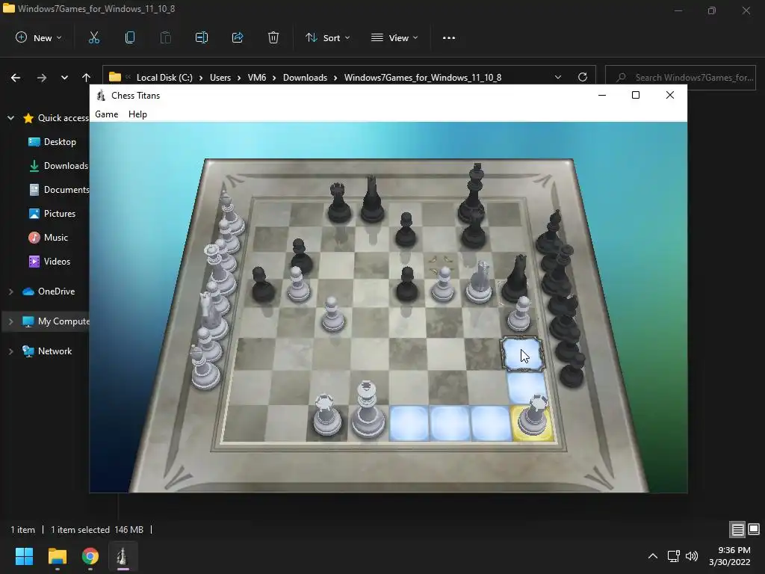765x574 pixels.
Task: Click Downloads in the address breadcrumb
Action: point(305,78)
